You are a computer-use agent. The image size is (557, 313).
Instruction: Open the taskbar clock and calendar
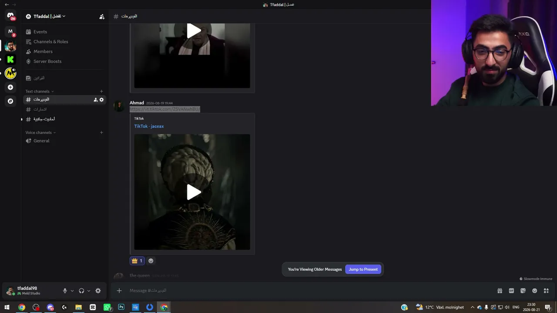point(531,307)
